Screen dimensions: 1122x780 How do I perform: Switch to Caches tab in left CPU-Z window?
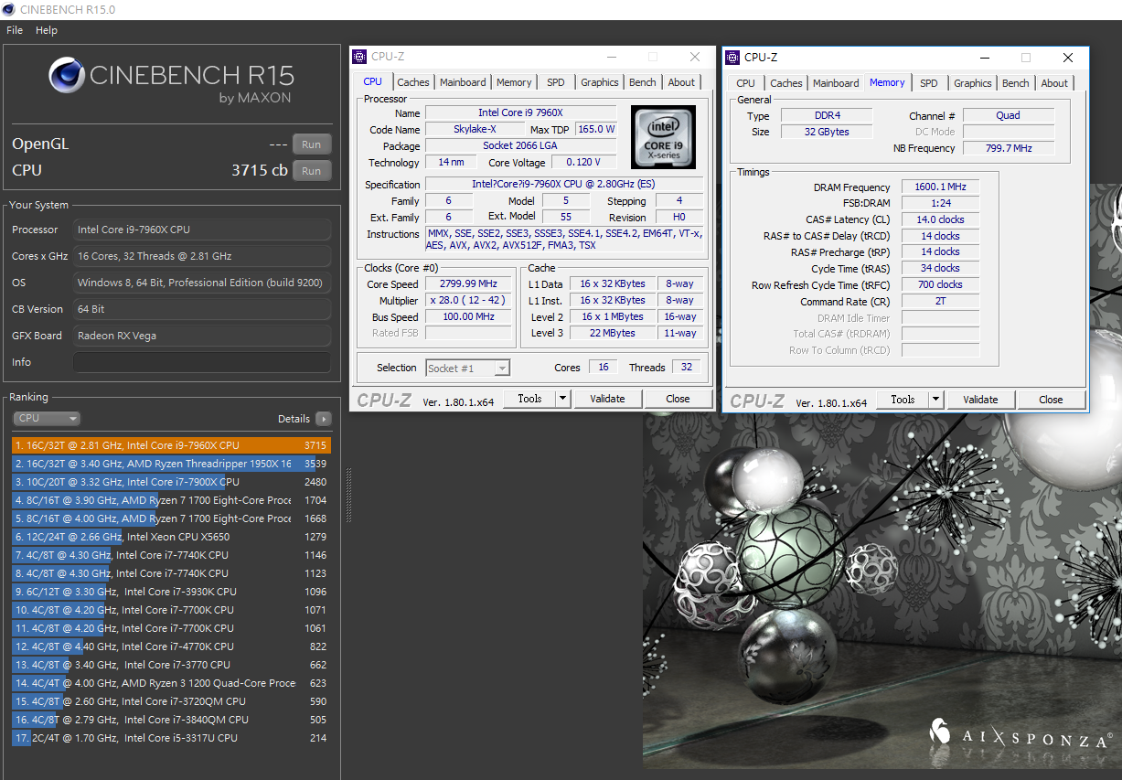[x=413, y=82]
